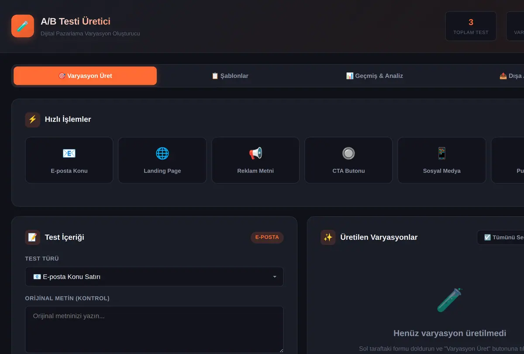Screen dimensions: 524x354
Task: Click the "TEST TÜRÜ" field label
Action: (x=42, y=259)
